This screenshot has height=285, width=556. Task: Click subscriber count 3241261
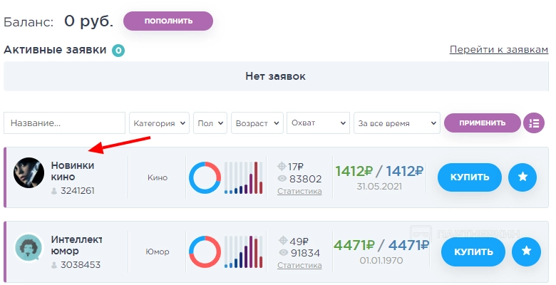(77, 191)
